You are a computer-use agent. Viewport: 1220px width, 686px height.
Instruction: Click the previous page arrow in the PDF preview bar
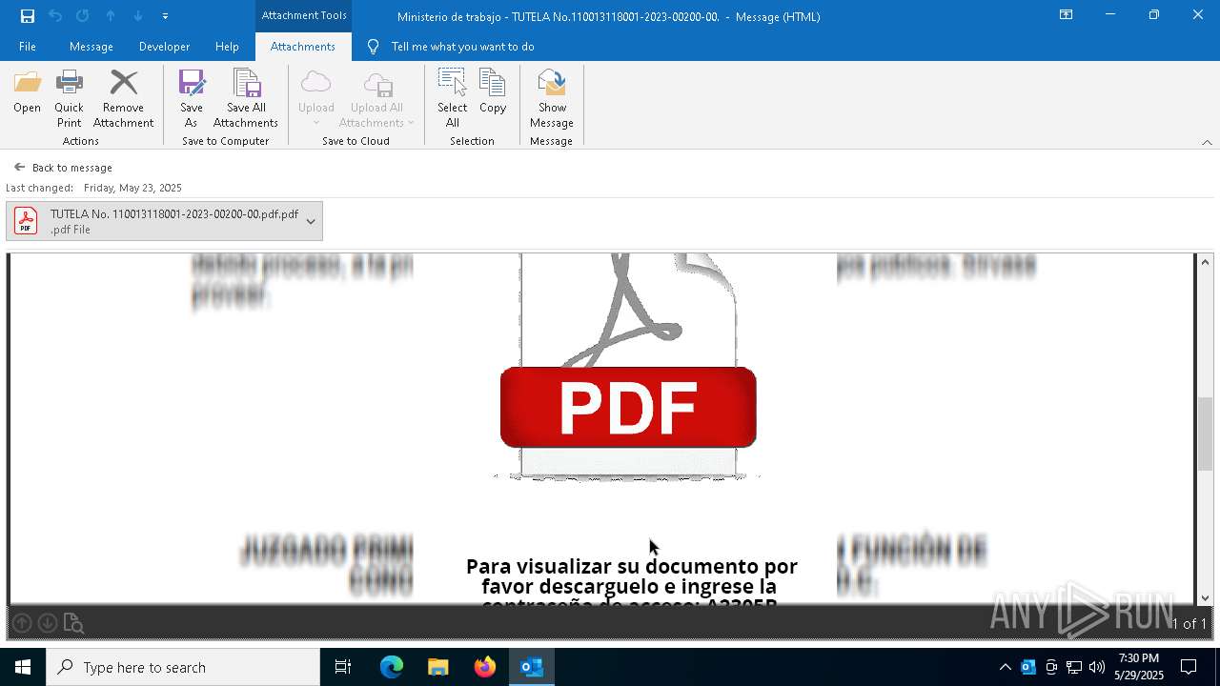click(22, 623)
